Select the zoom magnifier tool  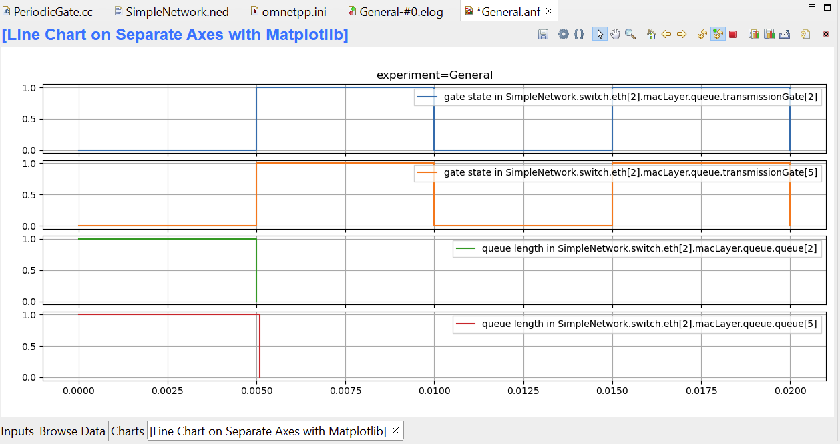[x=630, y=35]
